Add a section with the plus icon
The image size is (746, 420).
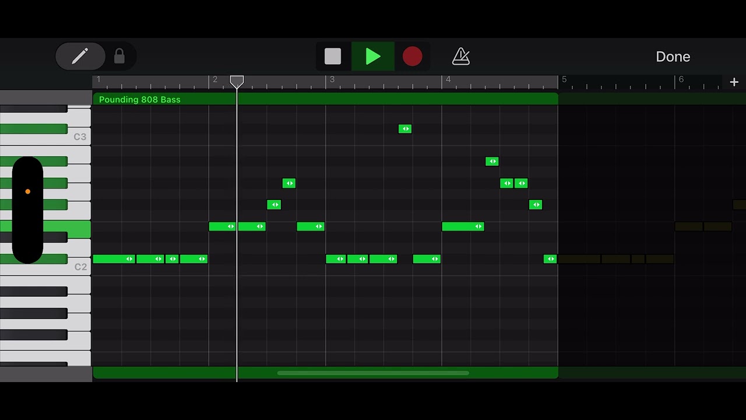(734, 82)
